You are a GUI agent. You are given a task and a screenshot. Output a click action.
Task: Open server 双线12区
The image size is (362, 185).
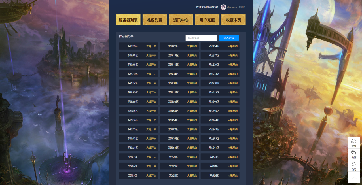pos(179,92)
